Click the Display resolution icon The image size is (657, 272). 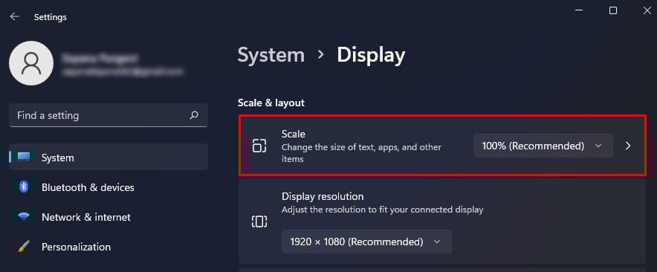tap(259, 221)
